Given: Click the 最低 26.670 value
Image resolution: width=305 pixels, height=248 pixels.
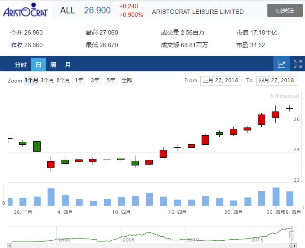Looking at the screenshot, I should click(x=102, y=45).
